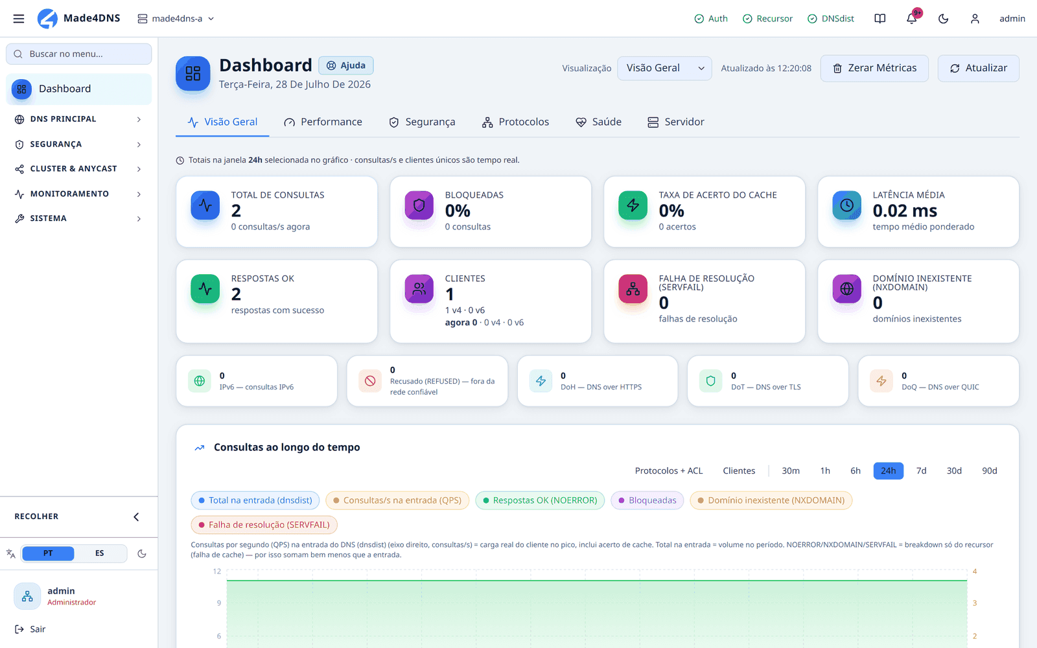Screen dimensions: 1037x648
Task: Open the hamburger menu icon
Action: coord(19,19)
